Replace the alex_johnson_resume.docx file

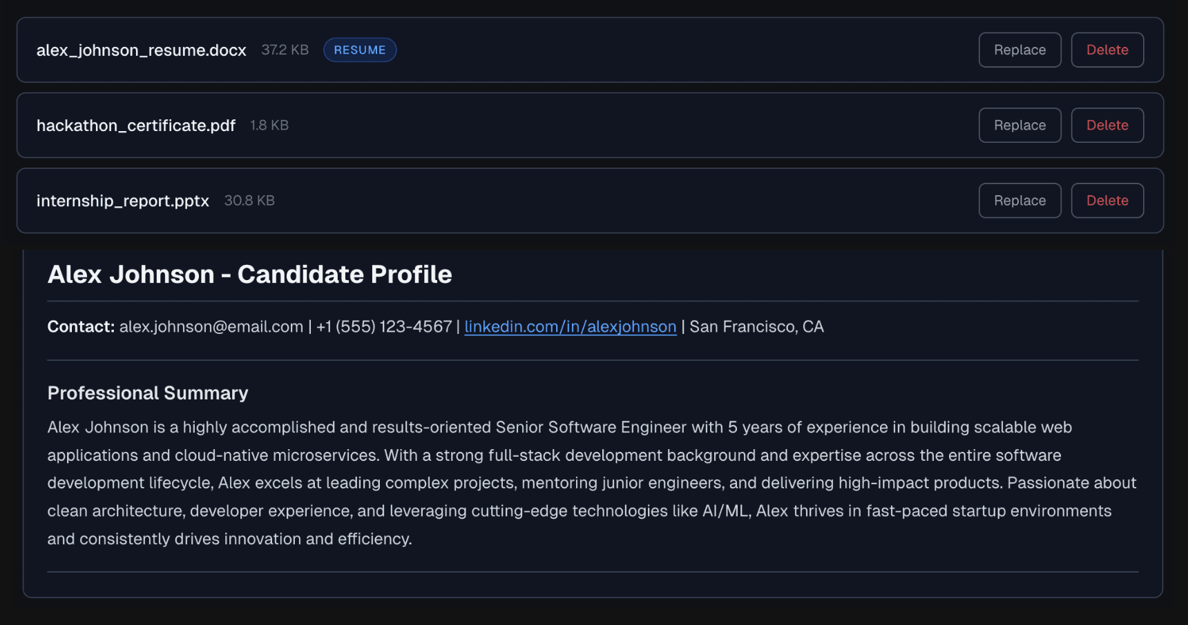pyautogui.click(x=1019, y=50)
